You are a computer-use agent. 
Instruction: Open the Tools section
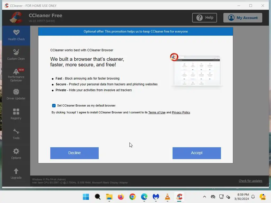click(x=16, y=134)
